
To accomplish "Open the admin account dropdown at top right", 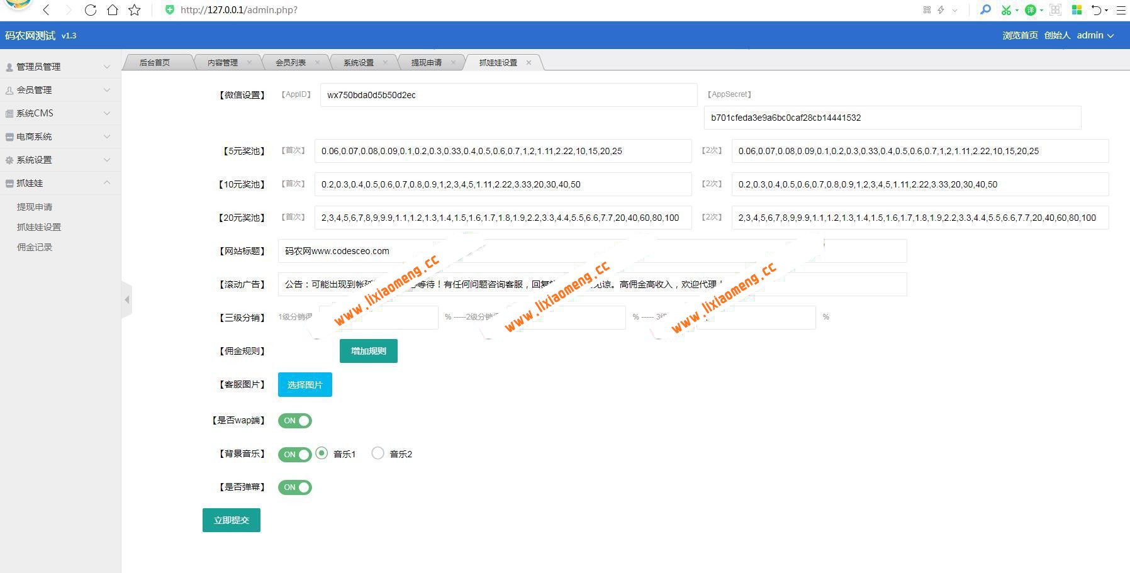I will click(x=1095, y=35).
